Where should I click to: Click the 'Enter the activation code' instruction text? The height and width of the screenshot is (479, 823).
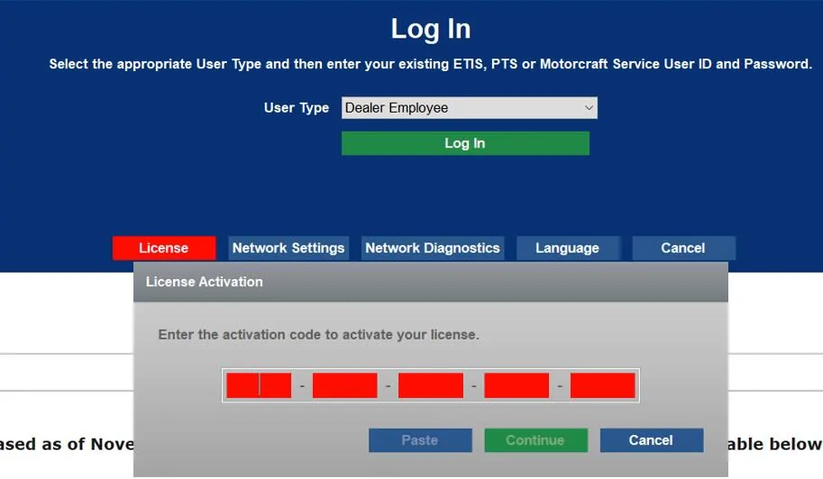pyautogui.click(x=318, y=335)
